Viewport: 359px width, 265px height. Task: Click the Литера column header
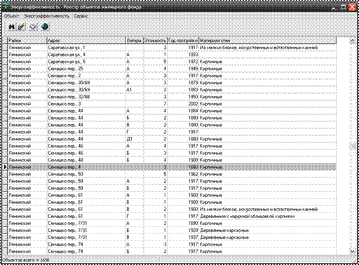(x=135, y=41)
